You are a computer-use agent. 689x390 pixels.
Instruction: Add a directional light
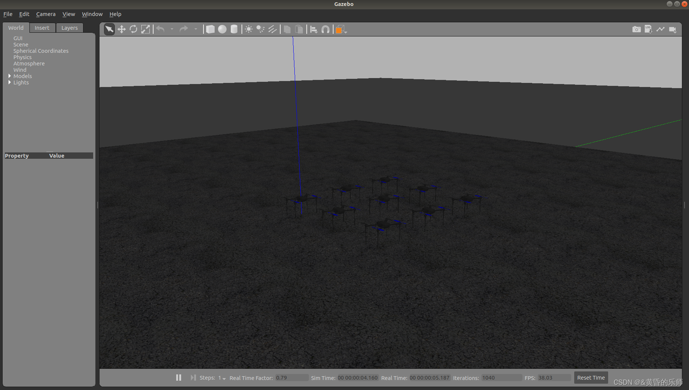tap(272, 29)
